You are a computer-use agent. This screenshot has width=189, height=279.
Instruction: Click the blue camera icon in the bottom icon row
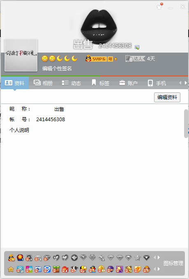point(38,270)
